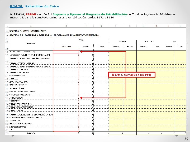Click the 'SECCIÓN B.1: INGRESOS Y EGRESOS' heading cell
The height and width of the screenshot is (142, 190).
point(55,35)
